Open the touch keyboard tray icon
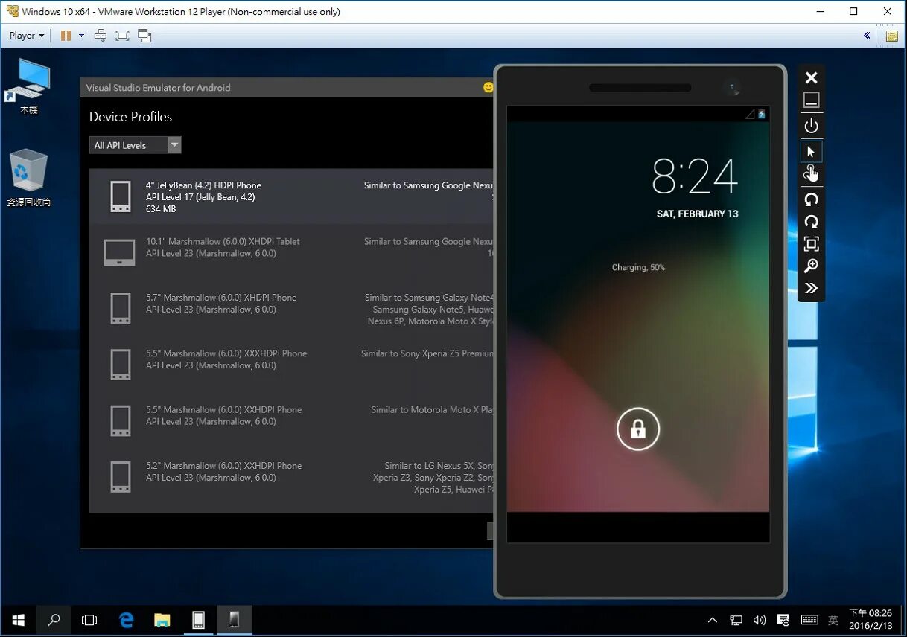This screenshot has height=637, width=907. click(809, 620)
